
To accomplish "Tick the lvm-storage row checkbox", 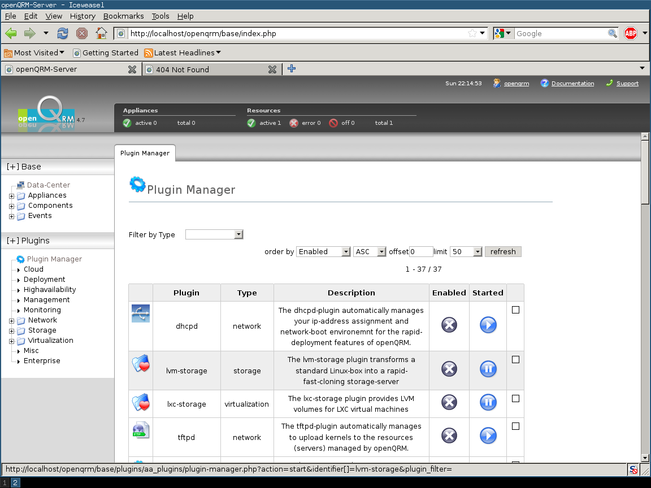I will 515,360.
